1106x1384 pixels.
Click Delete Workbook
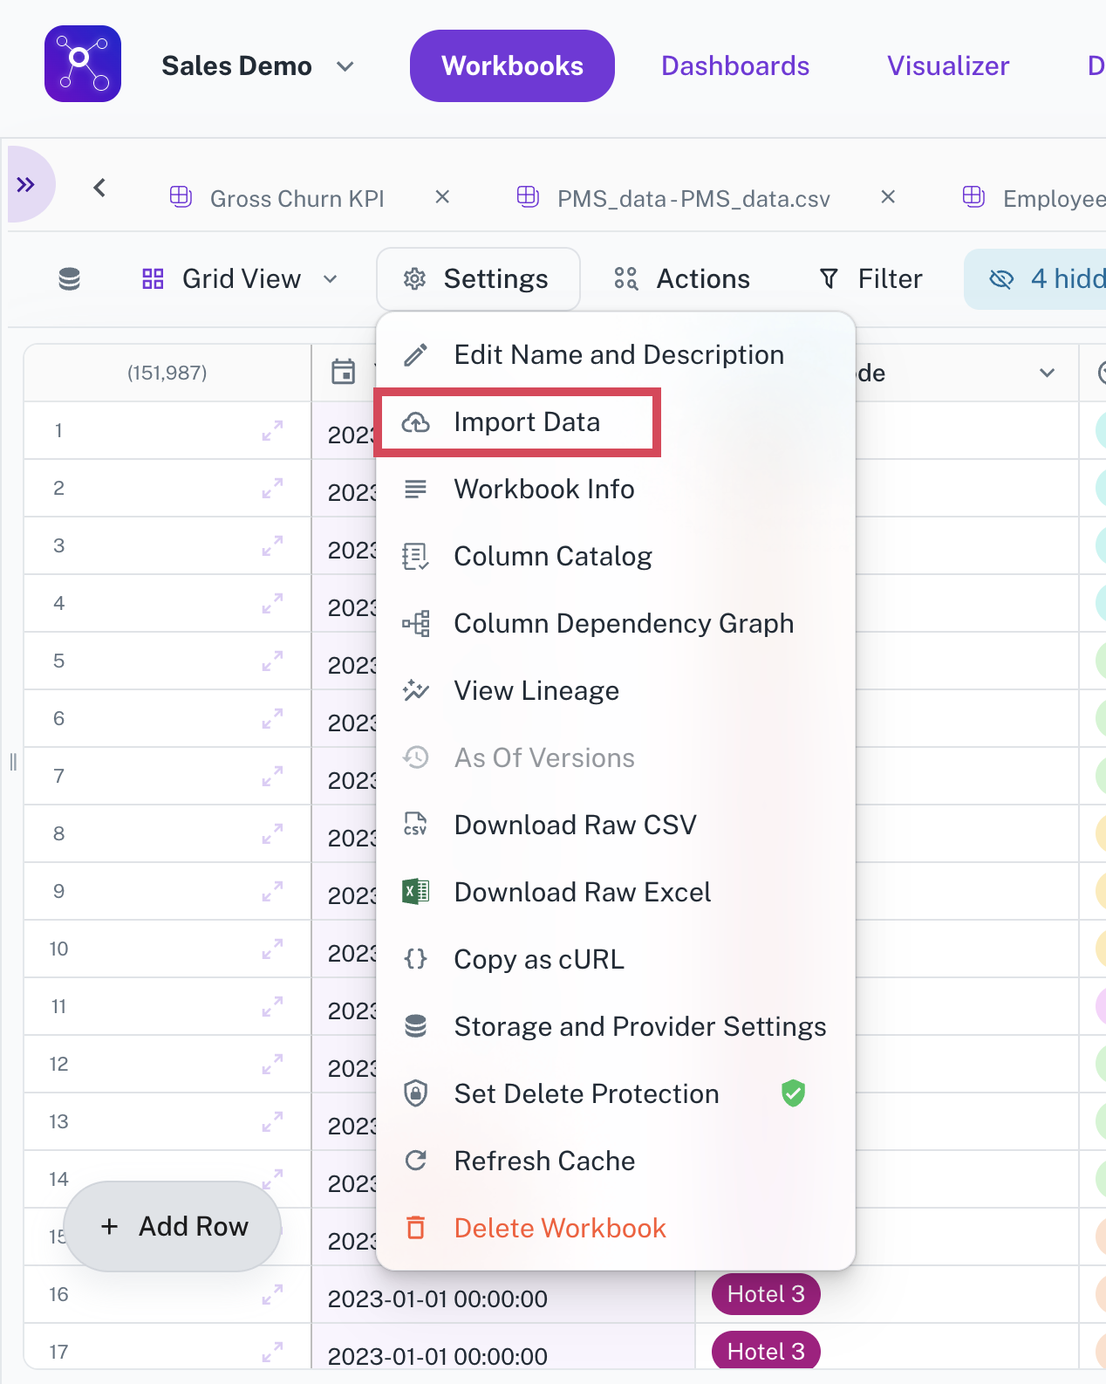(616, 1229)
